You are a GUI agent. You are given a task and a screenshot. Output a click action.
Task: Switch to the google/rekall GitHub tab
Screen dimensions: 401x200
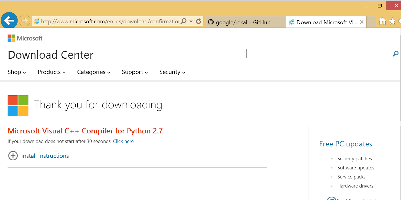click(x=245, y=22)
